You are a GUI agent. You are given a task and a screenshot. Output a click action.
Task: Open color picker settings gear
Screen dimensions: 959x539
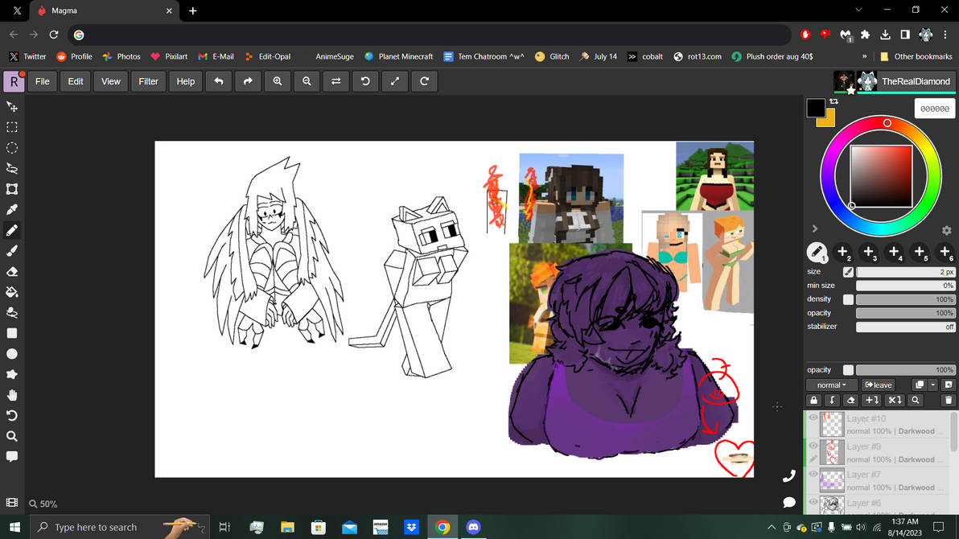point(946,230)
